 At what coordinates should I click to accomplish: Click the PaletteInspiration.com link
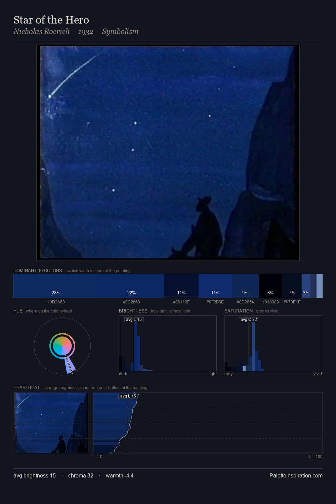click(296, 475)
